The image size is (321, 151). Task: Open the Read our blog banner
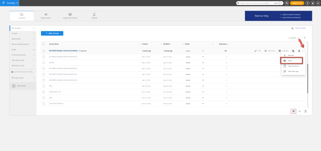[x=278, y=16]
